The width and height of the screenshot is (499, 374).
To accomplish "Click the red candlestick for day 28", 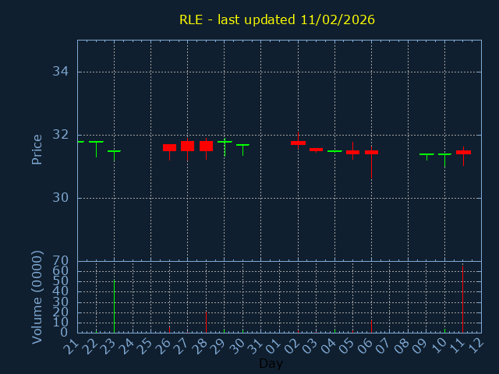I will pos(206,146).
